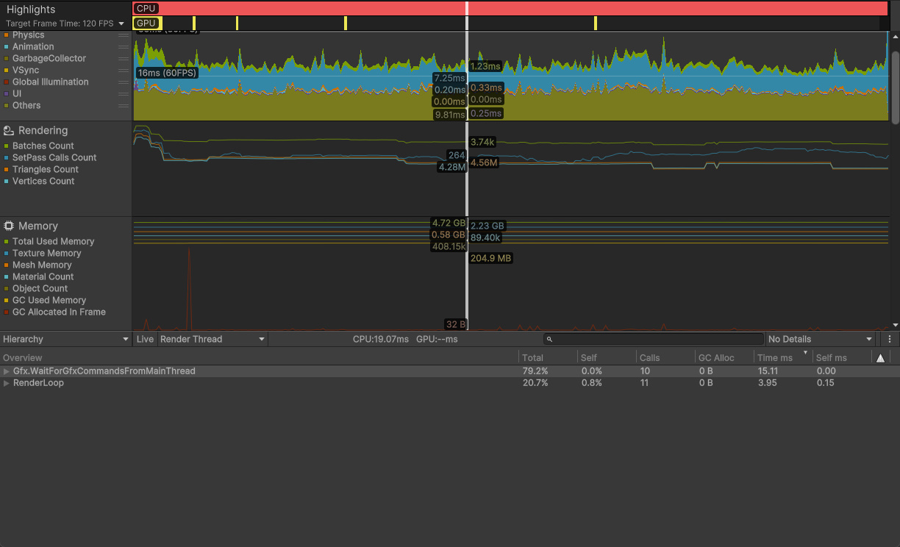Image resolution: width=900 pixels, height=547 pixels.
Task: Click the 79.2% Total cell
Action: [x=535, y=371]
